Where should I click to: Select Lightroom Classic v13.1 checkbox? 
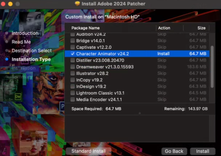[x=73, y=93]
